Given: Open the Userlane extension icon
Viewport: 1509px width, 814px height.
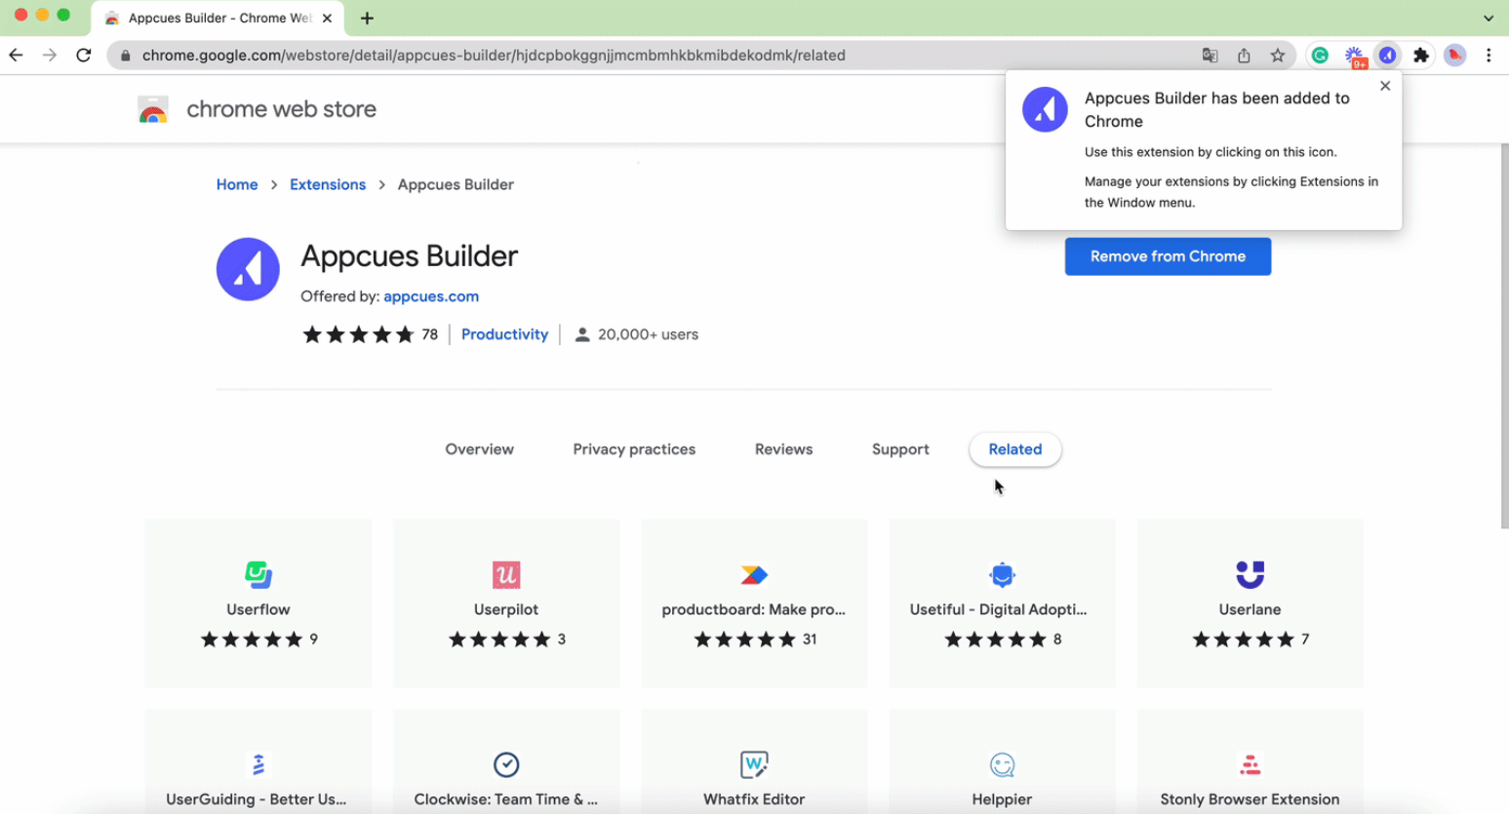Looking at the screenshot, I should [1250, 574].
